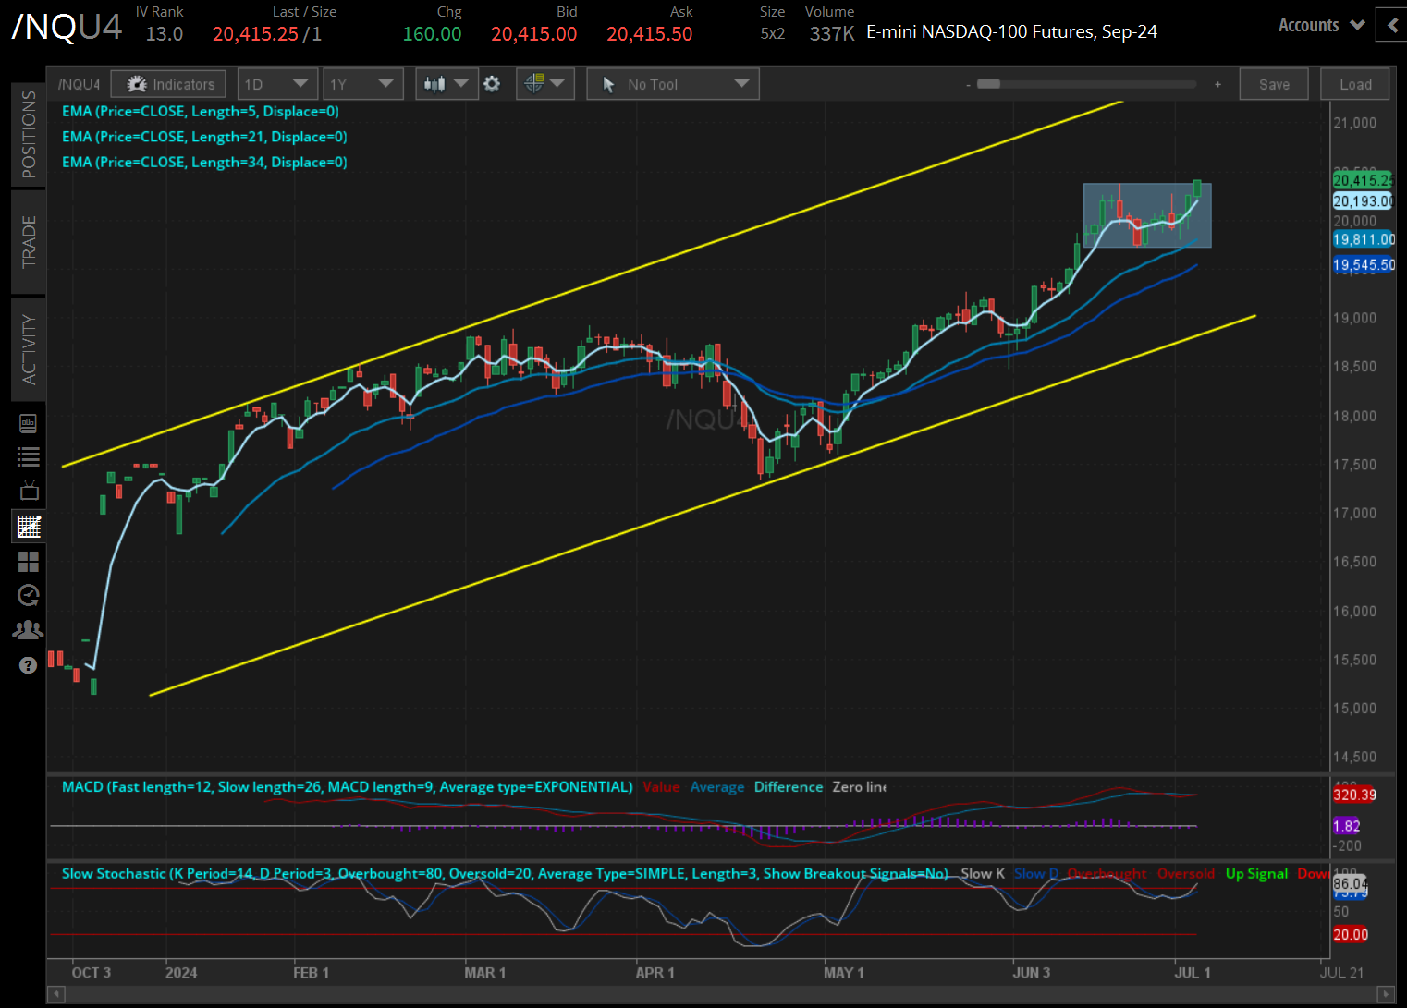The width and height of the screenshot is (1407, 1008).
Task: Select the active chart grid icon
Action: tap(29, 527)
